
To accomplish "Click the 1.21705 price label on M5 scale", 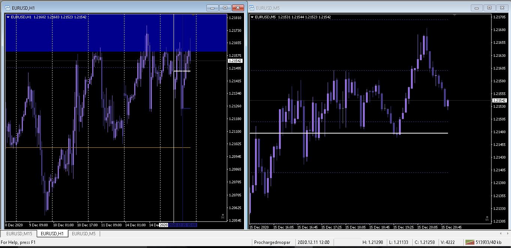I will [x=499, y=17].
